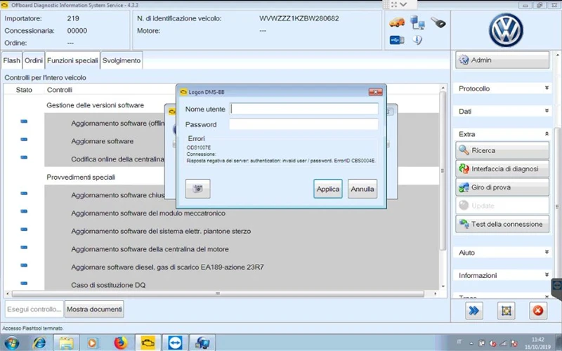Open Windows Explorer folder in taskbar

pos(66,343)
